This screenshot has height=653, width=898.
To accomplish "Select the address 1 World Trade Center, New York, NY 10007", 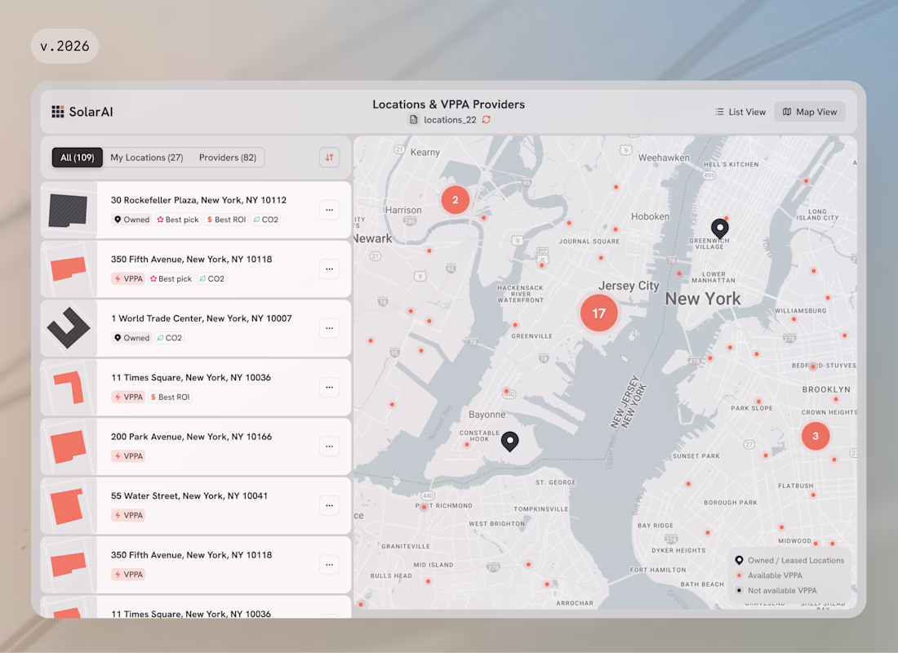I will click(x=201, y=318).
